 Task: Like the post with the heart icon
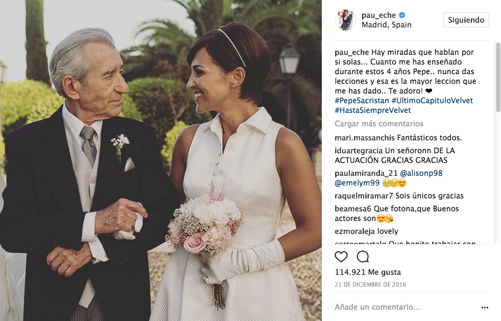pyautogui.click(x=341, y=256)
